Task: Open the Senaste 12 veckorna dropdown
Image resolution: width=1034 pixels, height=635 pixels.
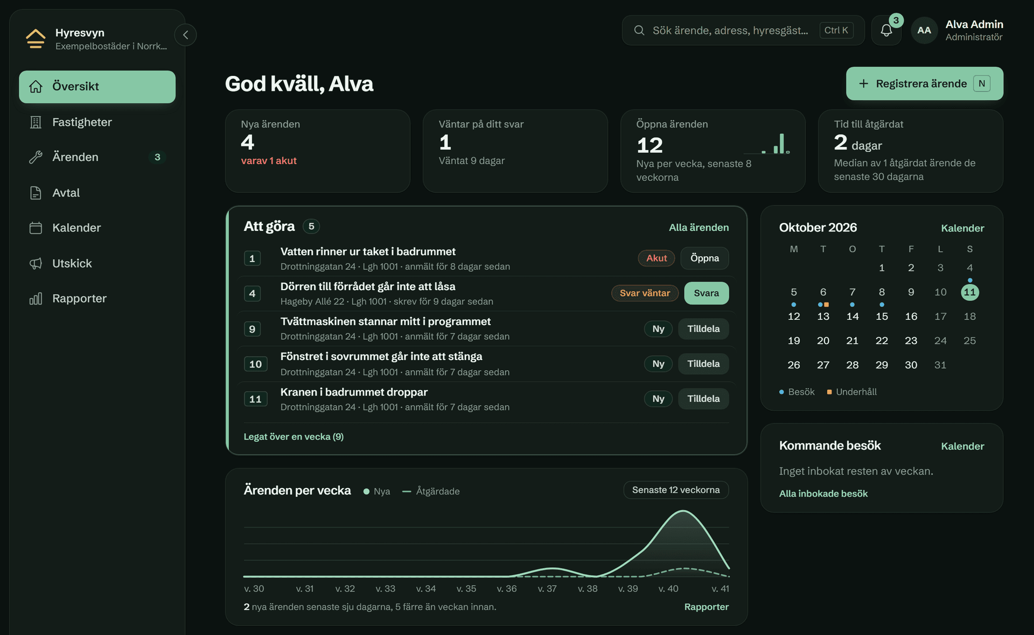Action: coord(676,490)
